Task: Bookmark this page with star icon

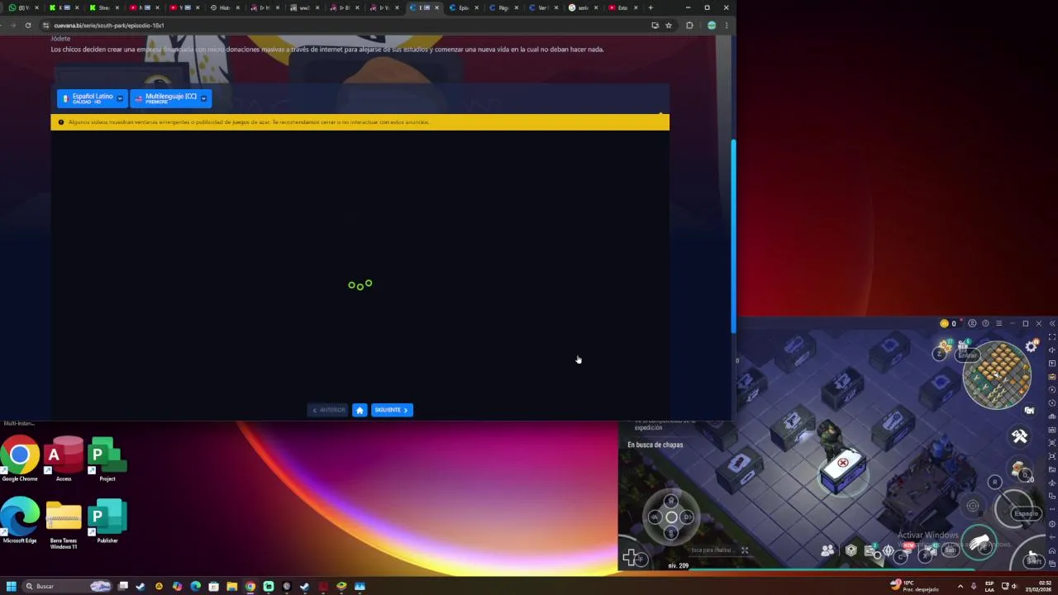Action: pos(669,26)
